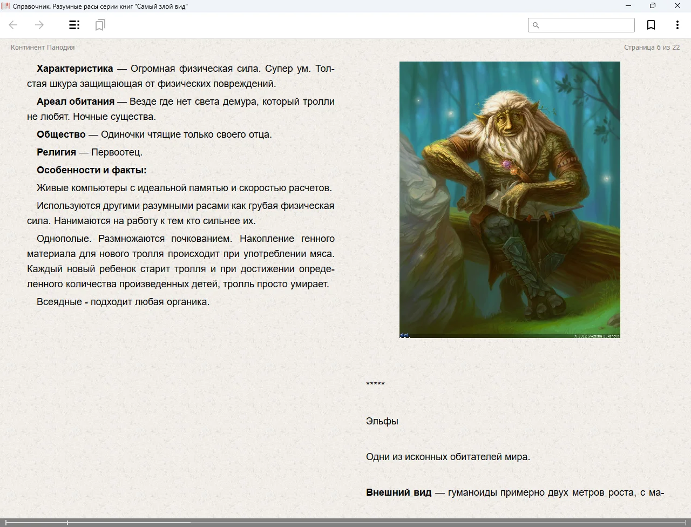Click the 'Особенности и факты:' heading
Image resolution: width=691 pixels, height=527 pixels.
92,170
